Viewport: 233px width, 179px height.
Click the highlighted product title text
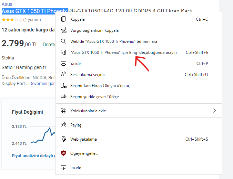tap(35, 11)
